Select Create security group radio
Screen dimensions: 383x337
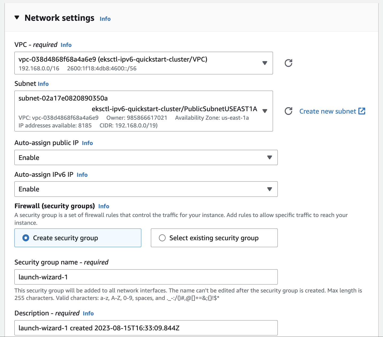(26, 238)
